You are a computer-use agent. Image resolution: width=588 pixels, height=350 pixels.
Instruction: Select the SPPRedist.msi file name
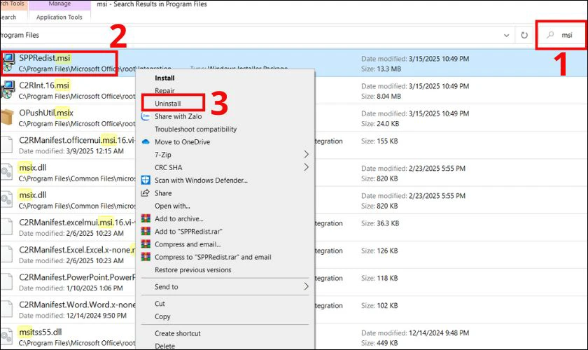[45, 58]
